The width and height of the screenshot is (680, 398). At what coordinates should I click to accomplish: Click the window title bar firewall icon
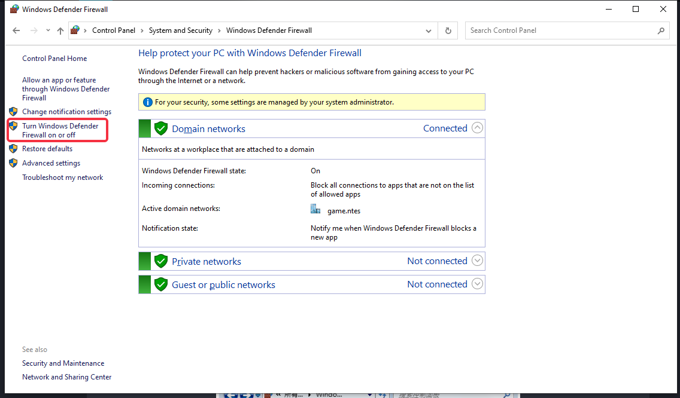click(14, 8)
